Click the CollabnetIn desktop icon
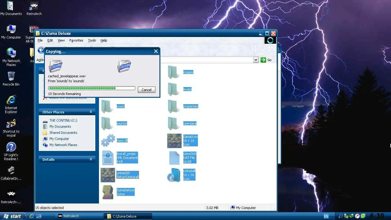The width and height of the screenshot is (391, 220). click(11, 173)
